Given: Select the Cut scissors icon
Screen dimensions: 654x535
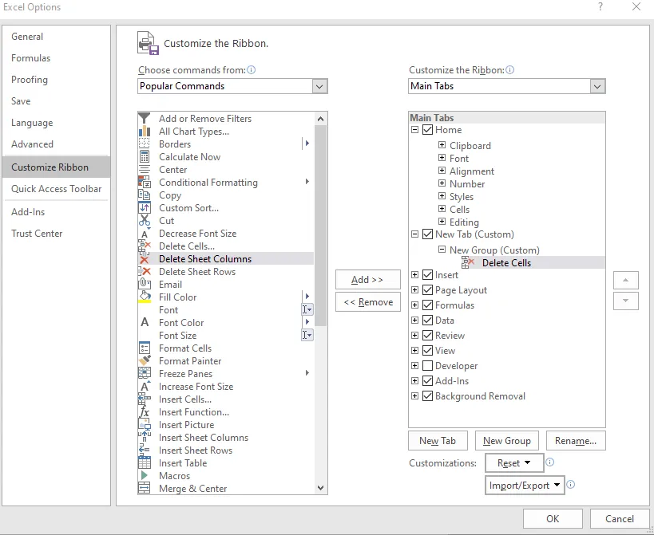Looking at the screenshot, I should coord(145,220).
